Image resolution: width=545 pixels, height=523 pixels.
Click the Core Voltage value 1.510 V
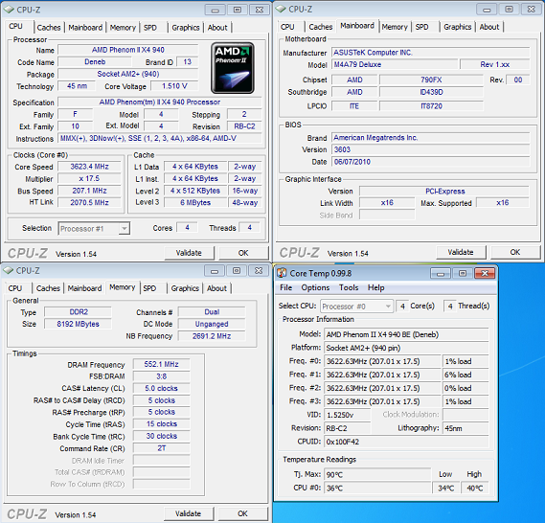[x=174, y=86]
